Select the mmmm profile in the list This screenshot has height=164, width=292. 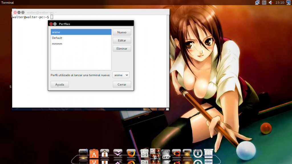pos(81,44)
